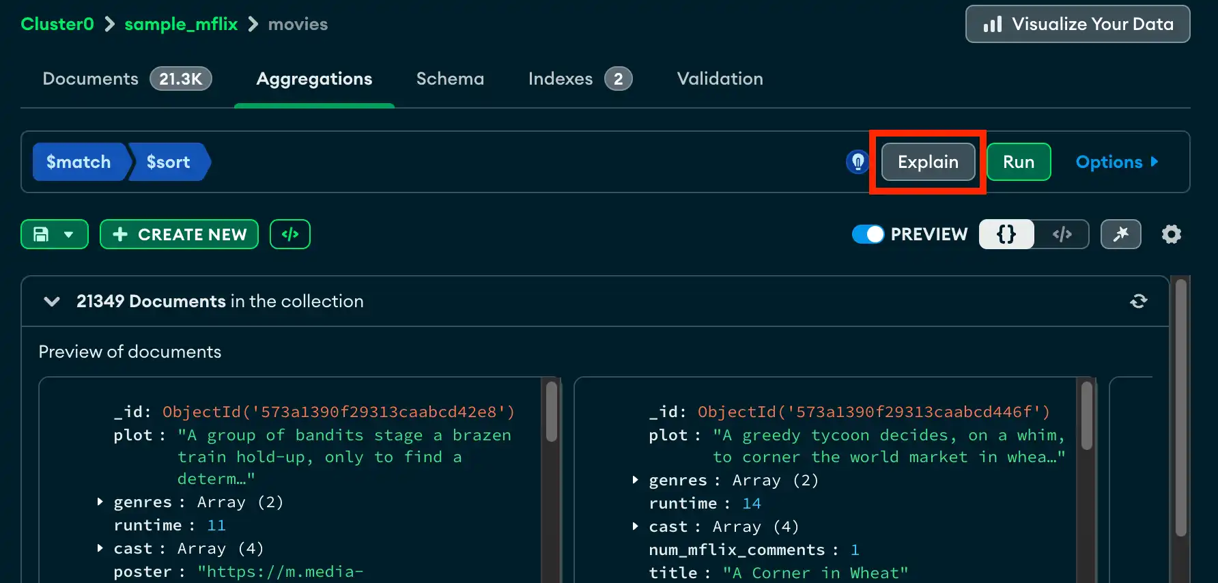Switch to text code editor view
The height and width of the screenshot is (583, 1218).
(x=1062, y=234)
